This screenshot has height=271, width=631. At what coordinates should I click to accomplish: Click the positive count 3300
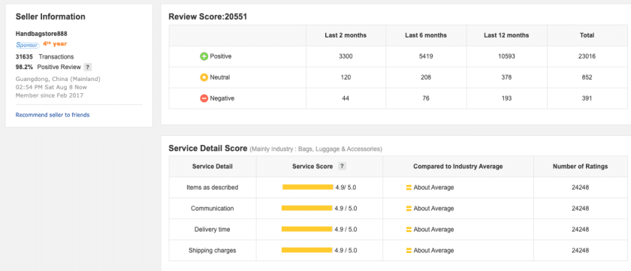pyautogui.click(x=346, y=57)
